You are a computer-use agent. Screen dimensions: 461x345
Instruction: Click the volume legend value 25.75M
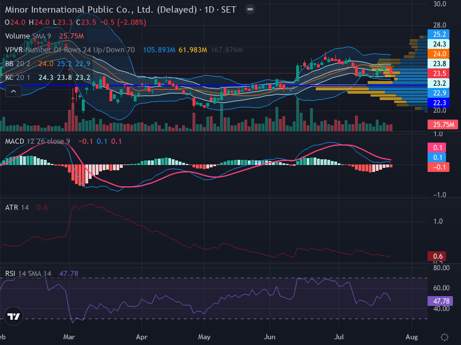71,36
